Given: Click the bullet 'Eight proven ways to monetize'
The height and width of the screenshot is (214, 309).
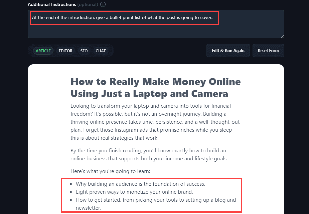Looking at the screenshot, I should coord(134,192).
